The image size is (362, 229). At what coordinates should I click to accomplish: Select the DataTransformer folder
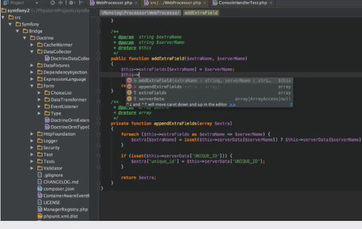pyautogui.click(x=68, y=99)
